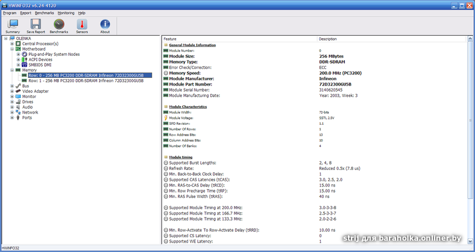
Task: Open the Report menu
Action: pyautogui.click(x=26, y=13)
